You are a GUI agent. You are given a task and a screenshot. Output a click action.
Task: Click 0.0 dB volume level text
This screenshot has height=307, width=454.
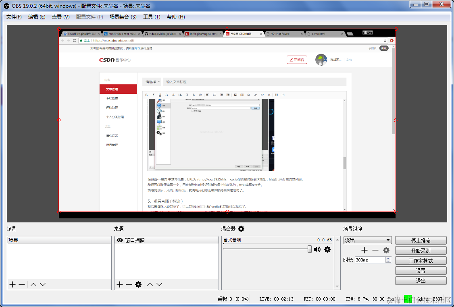pos(325,240)
